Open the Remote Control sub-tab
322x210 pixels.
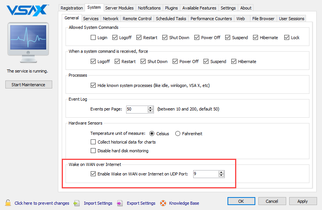point(137,18)
